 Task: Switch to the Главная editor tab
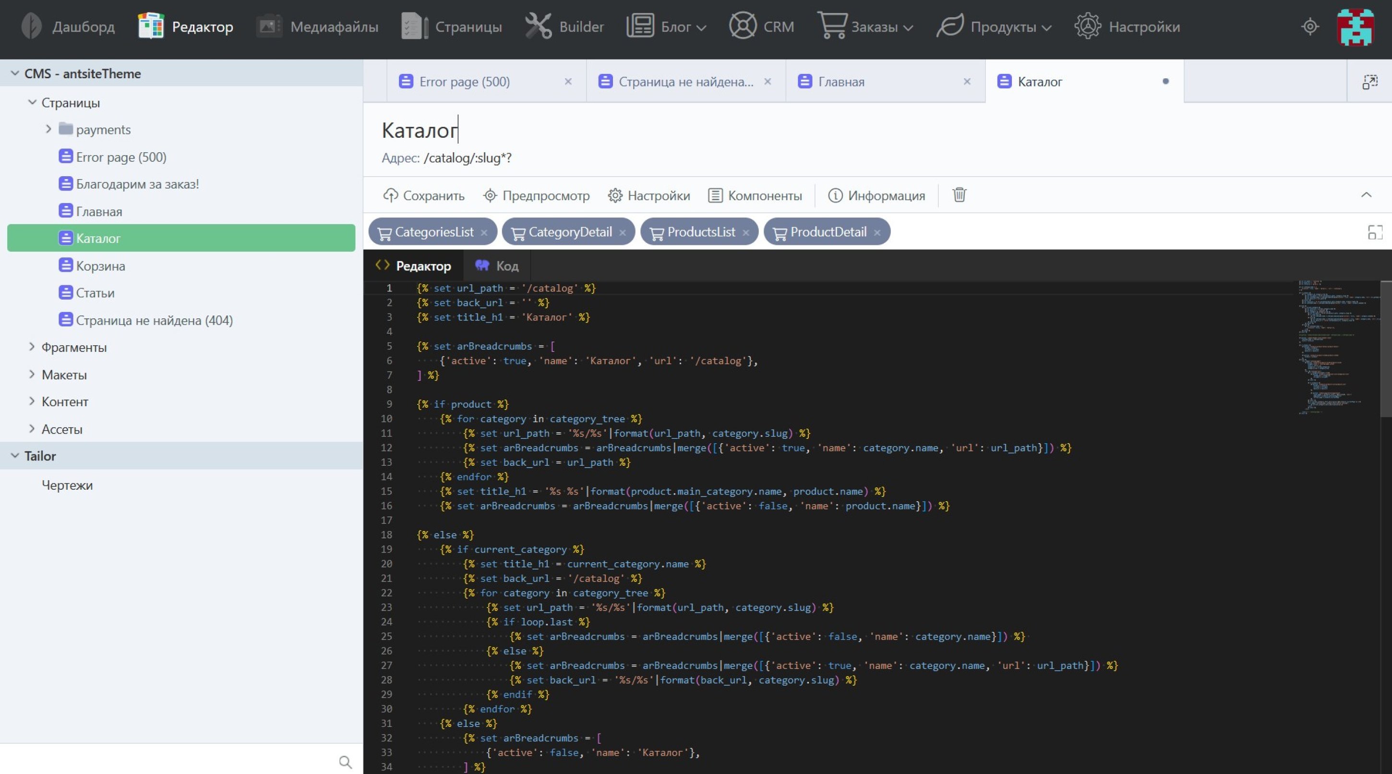(841, 82)
